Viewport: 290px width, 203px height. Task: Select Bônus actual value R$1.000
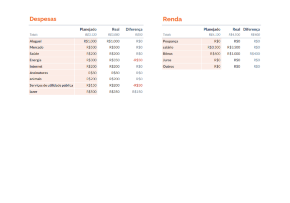click(x=234, y=54)
